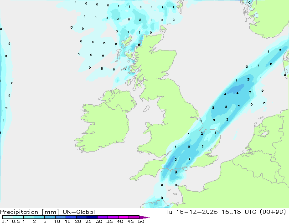Click the "20" legend scale label
289x223 pixels.
click(78, 221)
